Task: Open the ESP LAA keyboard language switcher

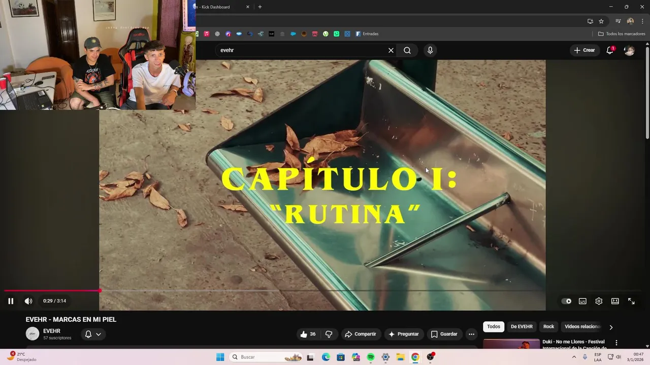Action: click(x=598, y=357)
